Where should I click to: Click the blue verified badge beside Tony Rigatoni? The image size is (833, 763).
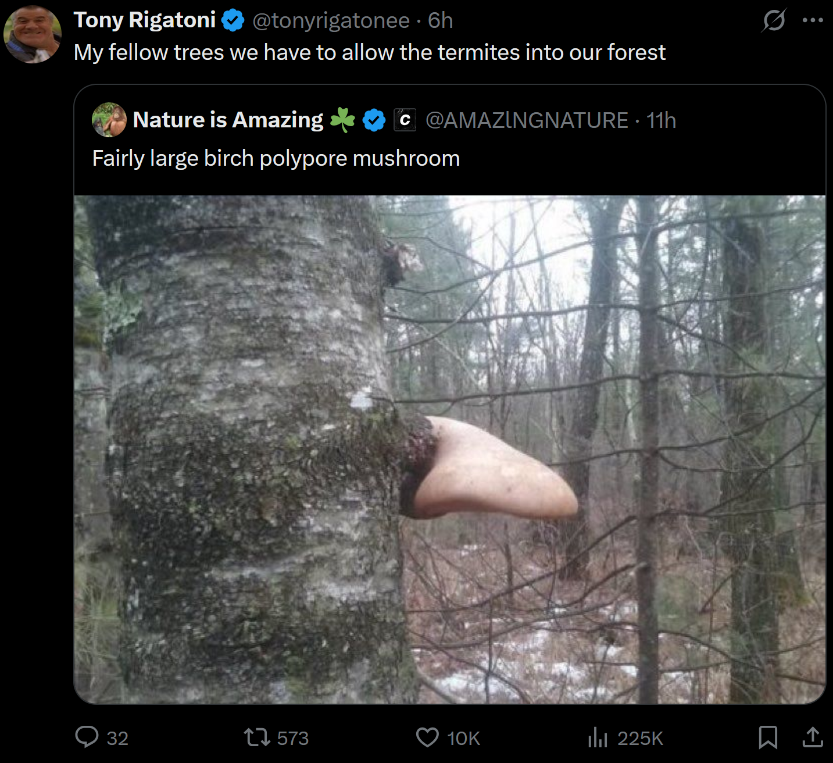(x=233, y=20)
